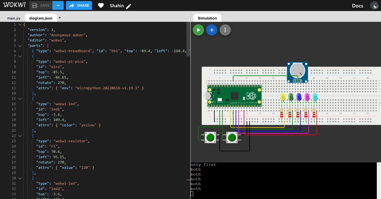Click the micropython env value on line 13

coord(108,88)
